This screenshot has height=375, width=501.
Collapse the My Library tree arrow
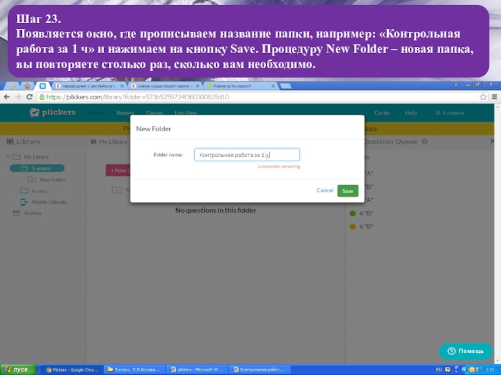point(8,157)
